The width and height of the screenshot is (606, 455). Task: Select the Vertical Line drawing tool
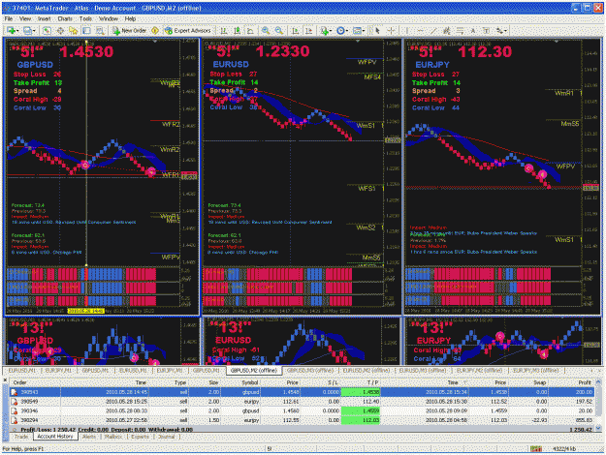tap(407, 30)
